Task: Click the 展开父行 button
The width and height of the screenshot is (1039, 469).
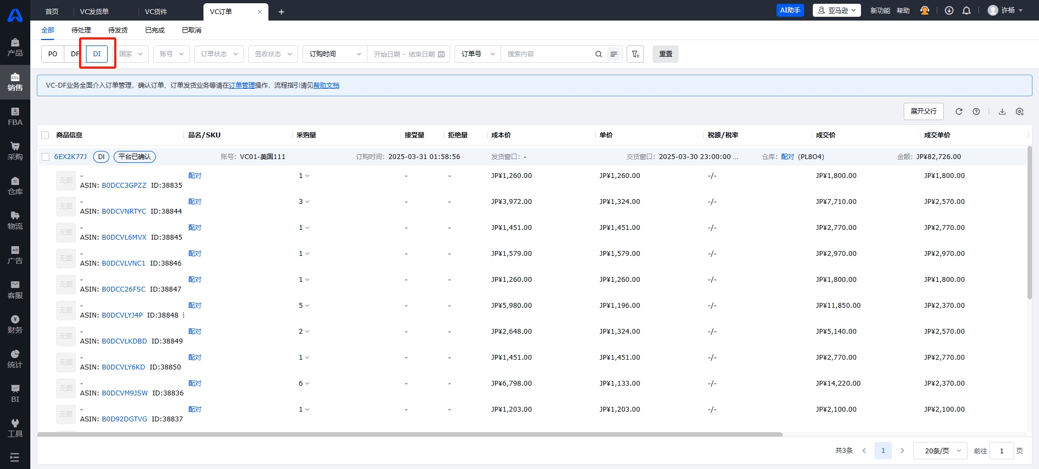Action: pyautogui.click(x=924, y=111)
